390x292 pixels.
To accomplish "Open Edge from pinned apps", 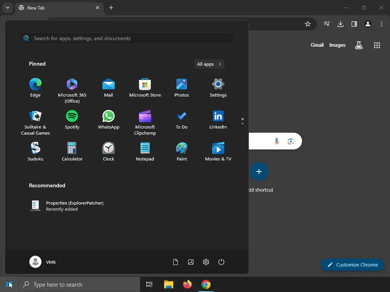I will pyautogui.click(x=35, y=88).
